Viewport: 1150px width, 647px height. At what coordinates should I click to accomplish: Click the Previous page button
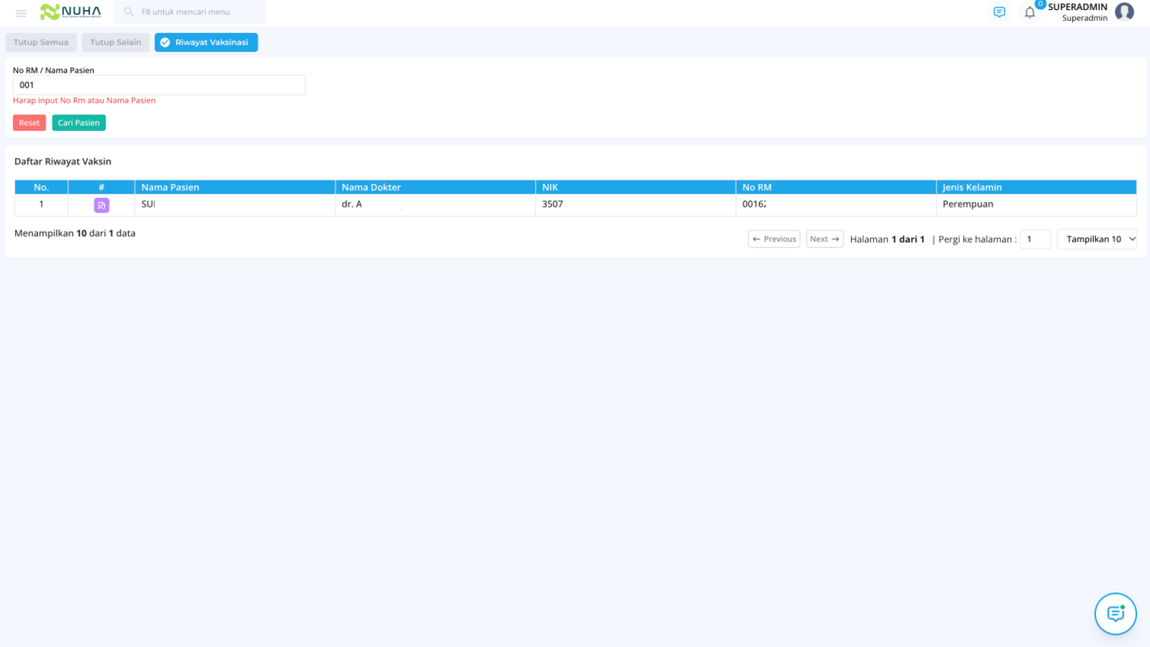tap(774, 239)
